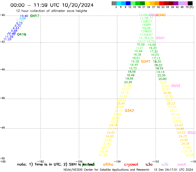Select the purple swatch in the wave-height scale
The height and width of the screenshot is (172, 196).
pyautogui.click(x=176, y=3)
